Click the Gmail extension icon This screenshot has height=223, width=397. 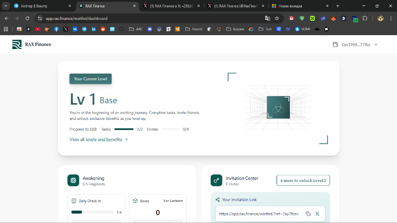(x=291, y=18)
